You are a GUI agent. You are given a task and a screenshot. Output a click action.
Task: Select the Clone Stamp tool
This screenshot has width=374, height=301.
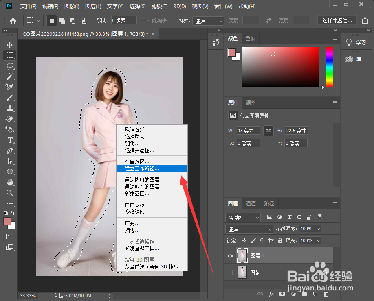point(10,108)
